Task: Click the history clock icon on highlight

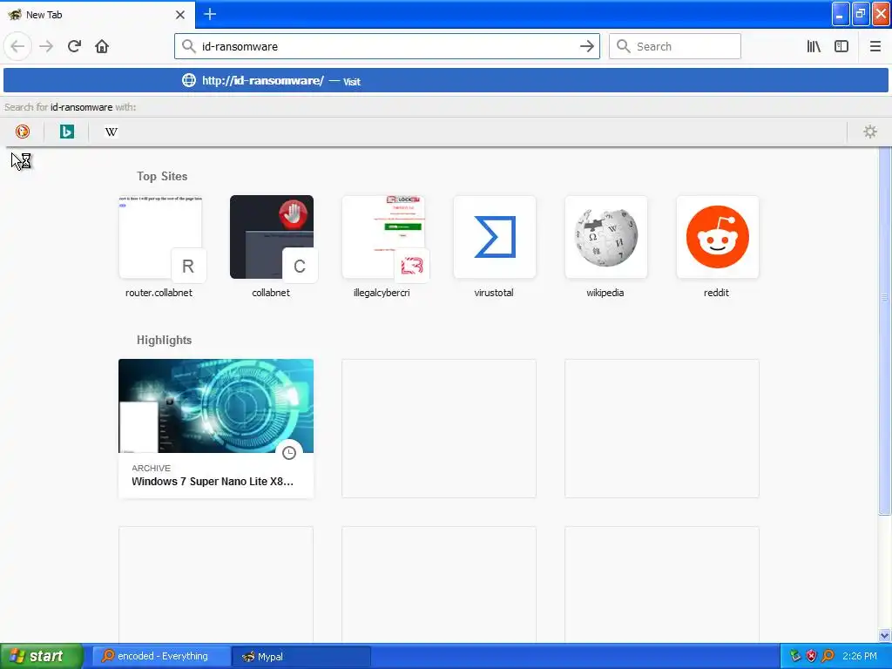Action: [289, 453]
